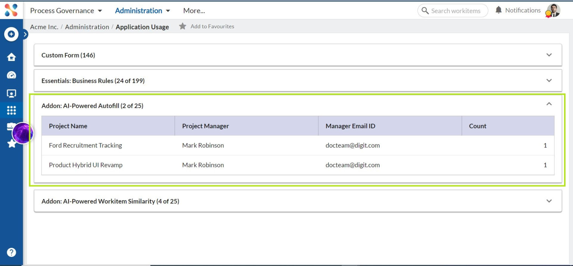The width and height of the screenshot is (573, 266).
Task: Click Custom Form (146) heading
Action: [68, 55]
